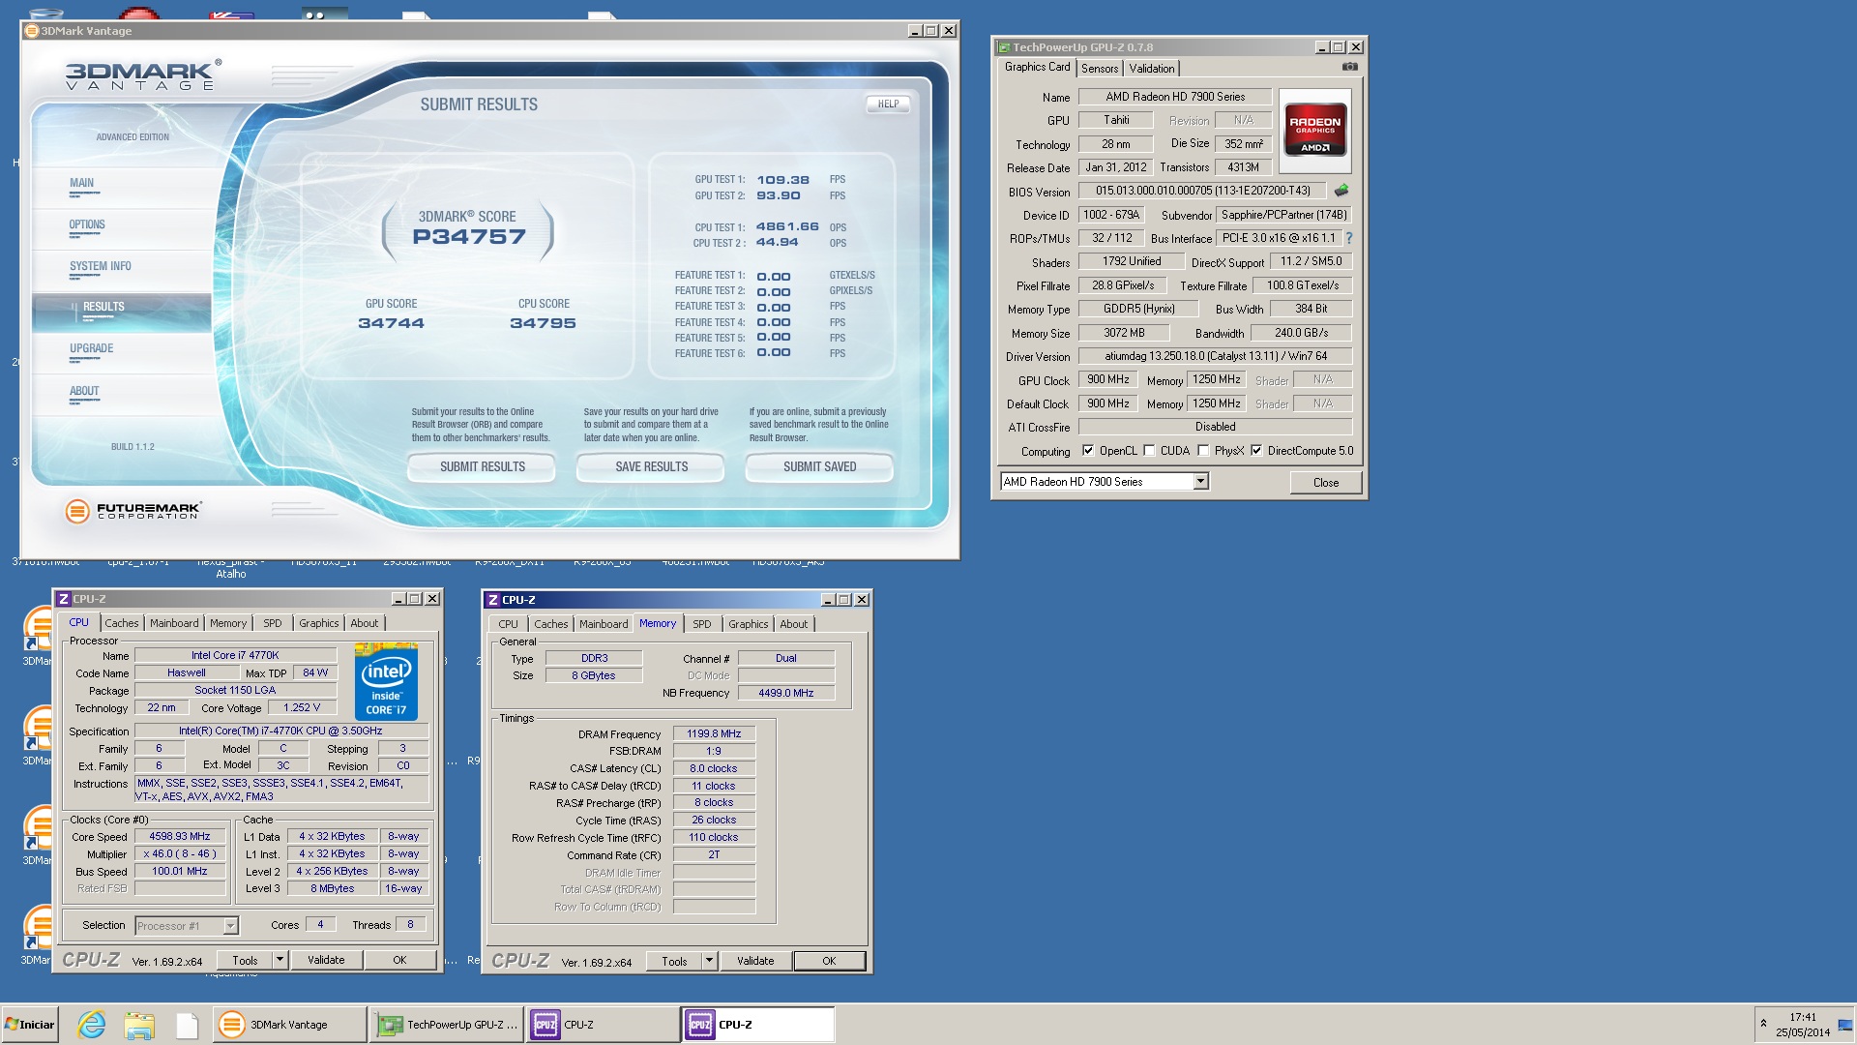Open Options in 3DMark Vantage sidebar
Viewport: 1857px width, 1045px height.
(x=87, y=224)
